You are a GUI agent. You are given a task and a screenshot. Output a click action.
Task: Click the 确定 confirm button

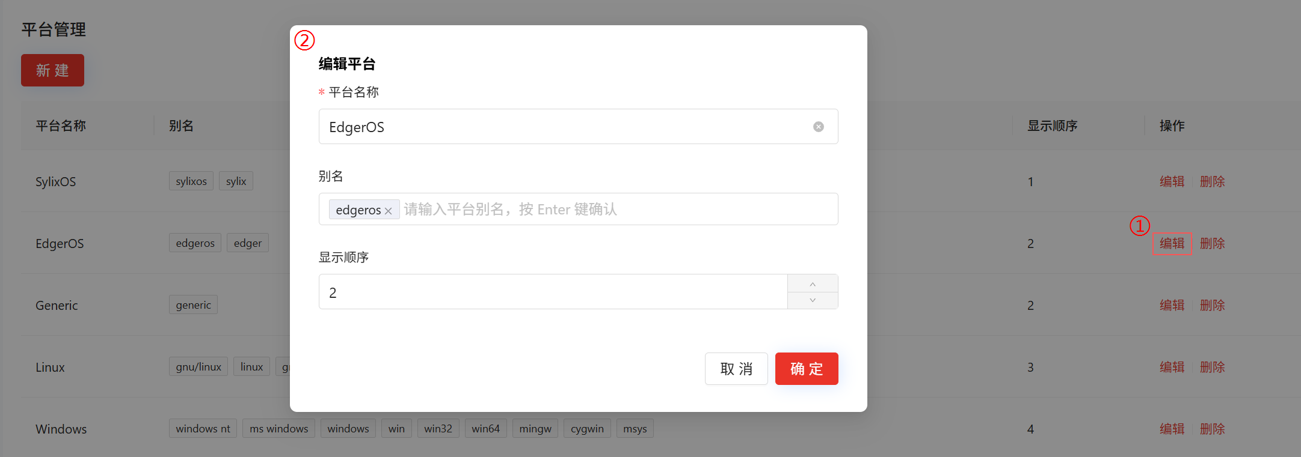806,369
